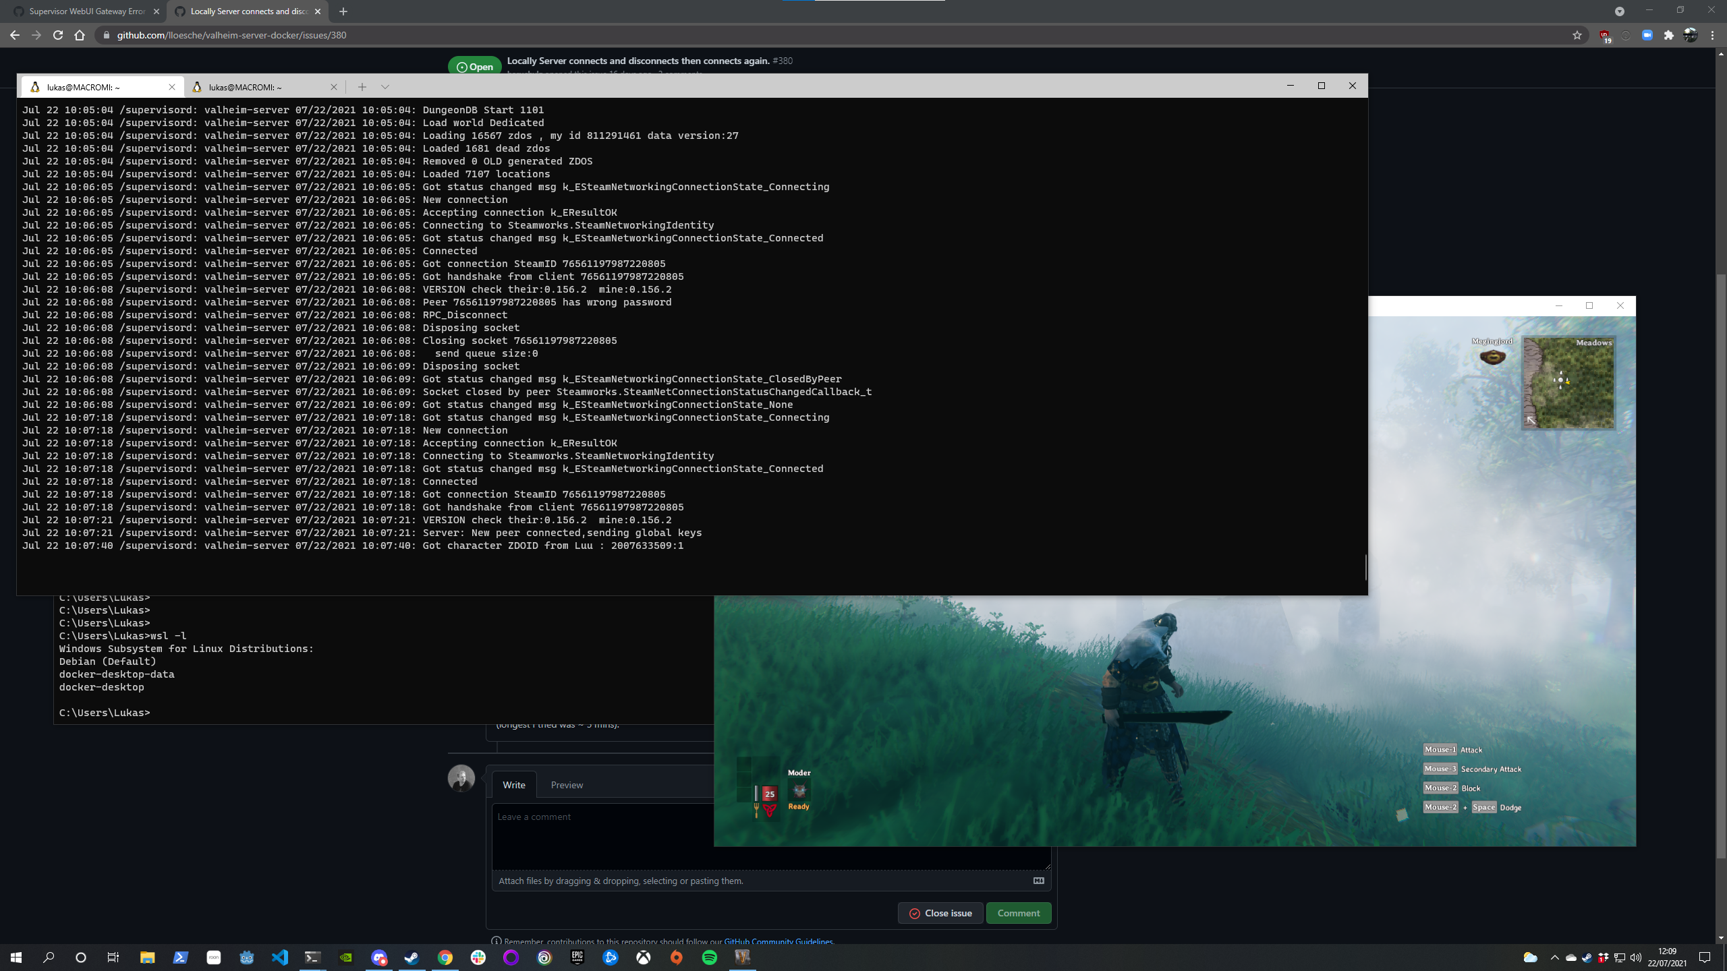1727x971 pixels.
Task: Open NVIDIA GeForce Experience from the taskbar
Action: [346, 957]
